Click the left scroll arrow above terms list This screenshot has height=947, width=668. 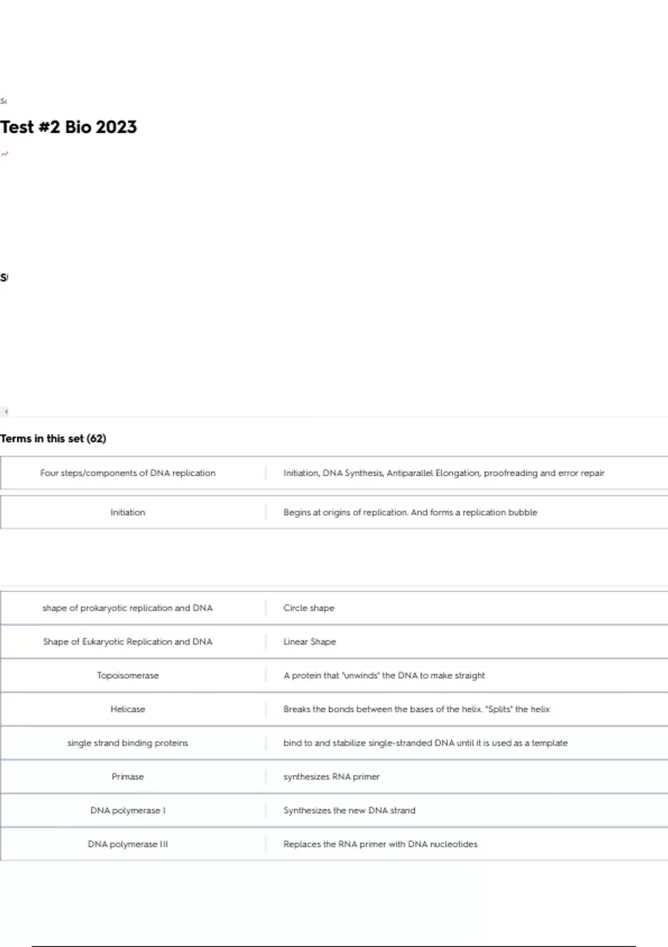point(6,412)
